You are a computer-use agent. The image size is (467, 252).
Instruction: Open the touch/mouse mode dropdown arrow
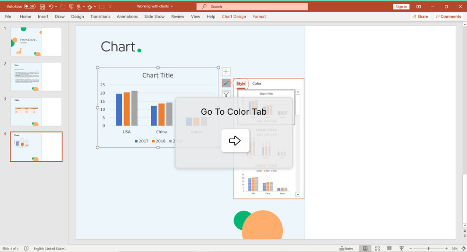84,7
